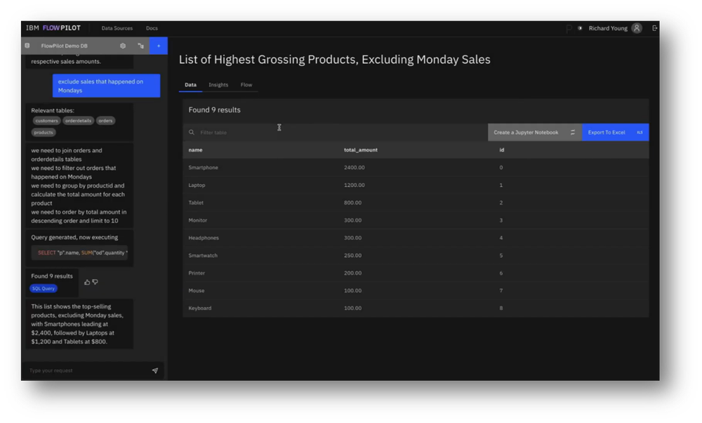This screenshot has width=702, height=423.
Task: Switch to the Insights tab
Action: (218, 85)
